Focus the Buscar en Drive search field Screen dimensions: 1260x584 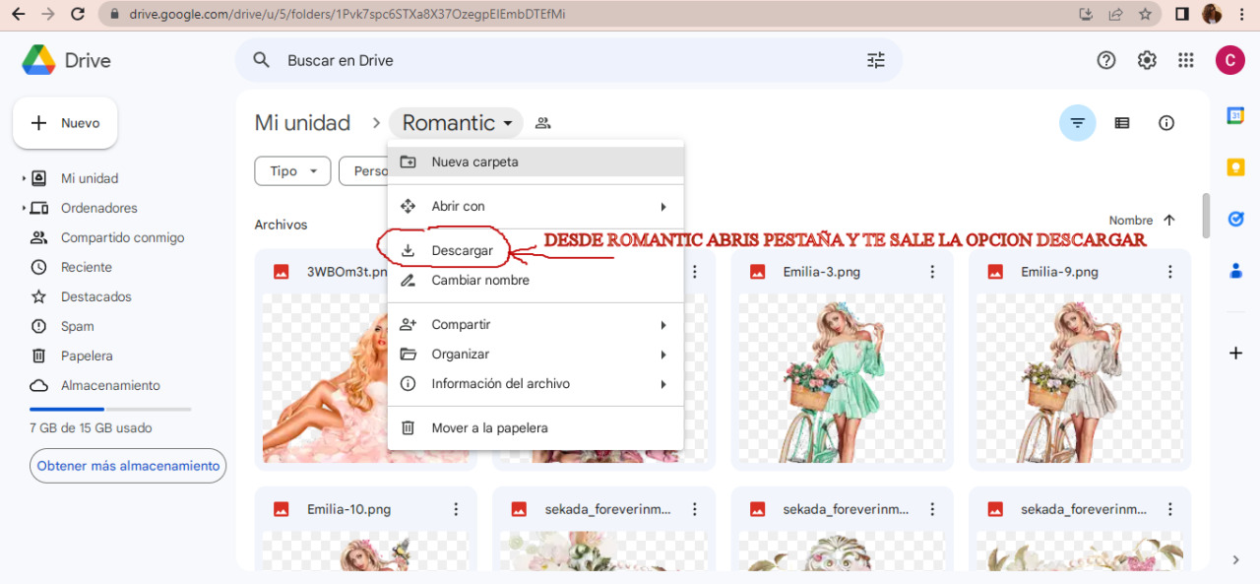569,60
